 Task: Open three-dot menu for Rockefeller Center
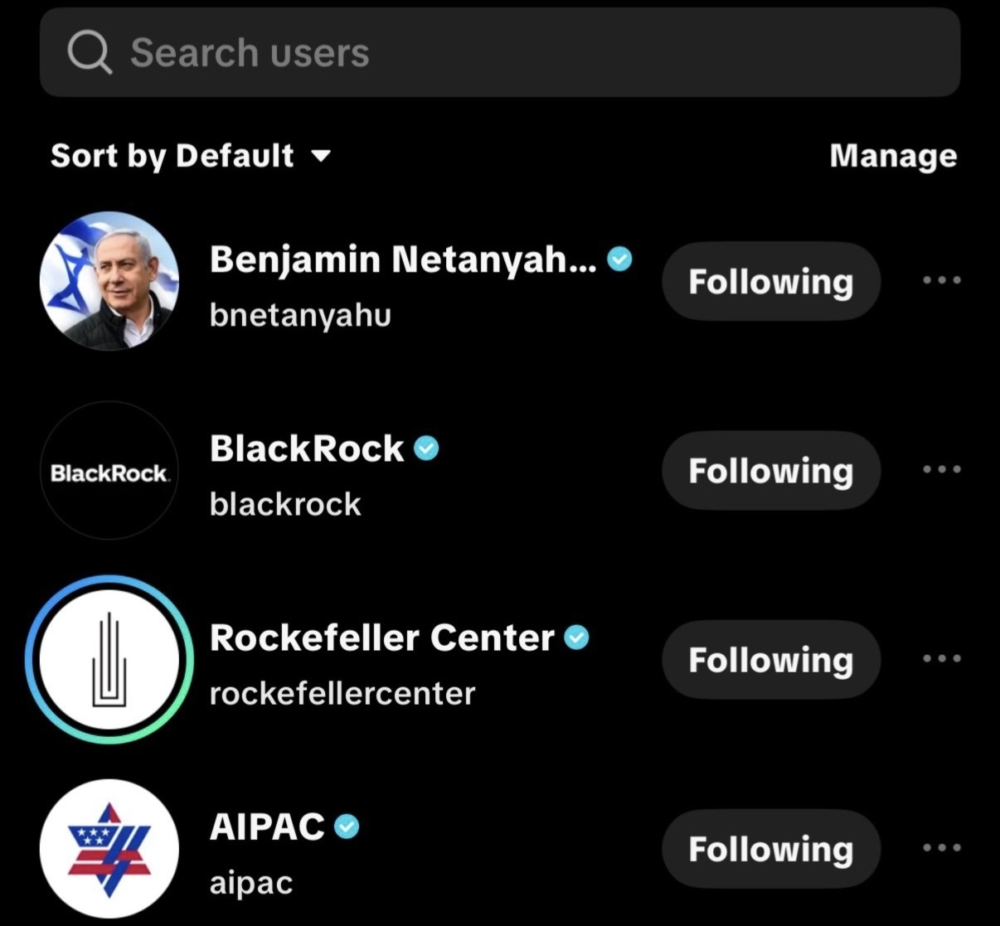coord(942,659)
